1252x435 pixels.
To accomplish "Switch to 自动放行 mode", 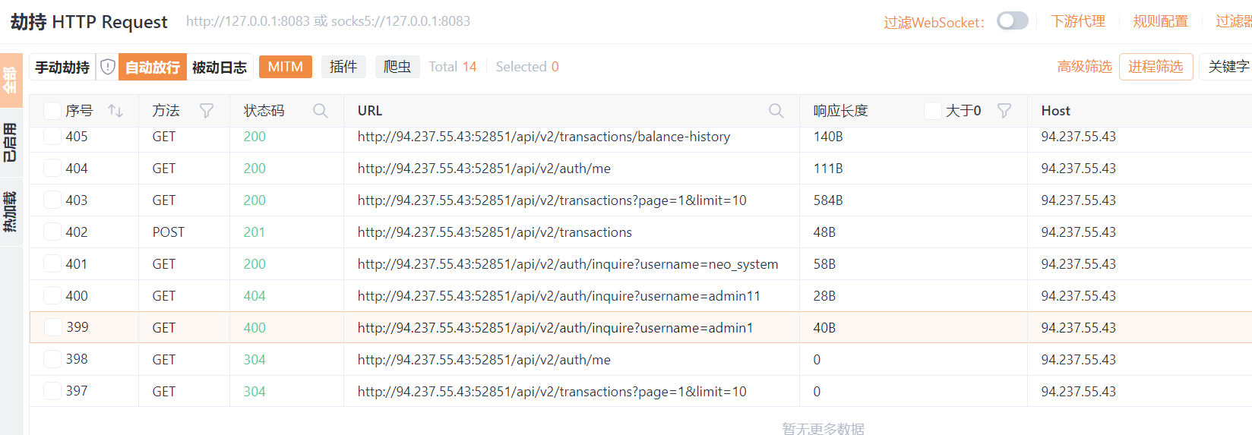I will point(153,67).
